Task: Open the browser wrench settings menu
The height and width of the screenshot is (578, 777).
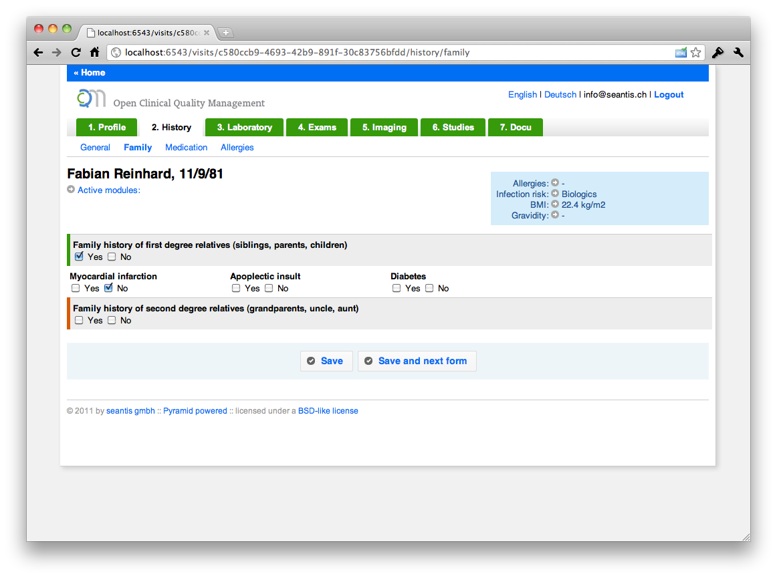Action: pos(738,52)
